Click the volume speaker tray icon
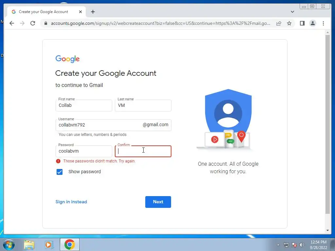Image resolution: width=335 pixels, height=251 pixels. pos(302,245)
